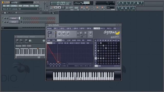Toggle first channel mute LED
Screen dimensions: 164x92
pos(3,18)
